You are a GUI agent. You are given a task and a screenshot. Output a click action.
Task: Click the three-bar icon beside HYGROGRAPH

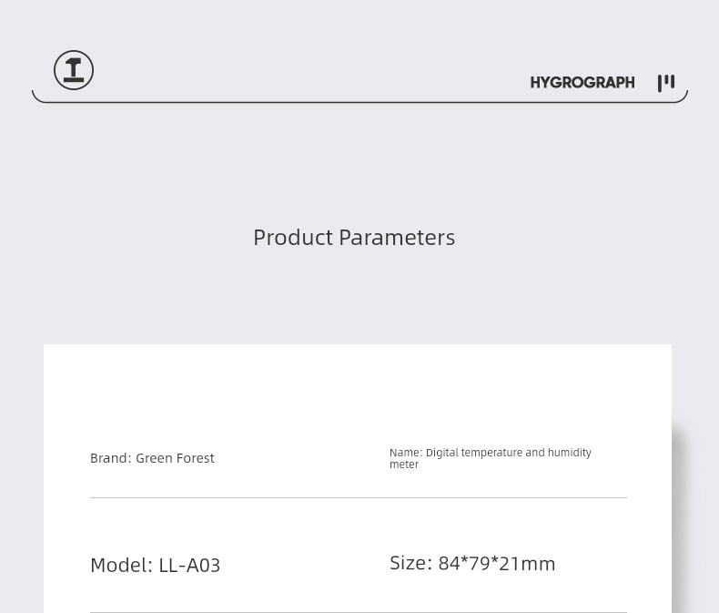(x=666, y=83)
